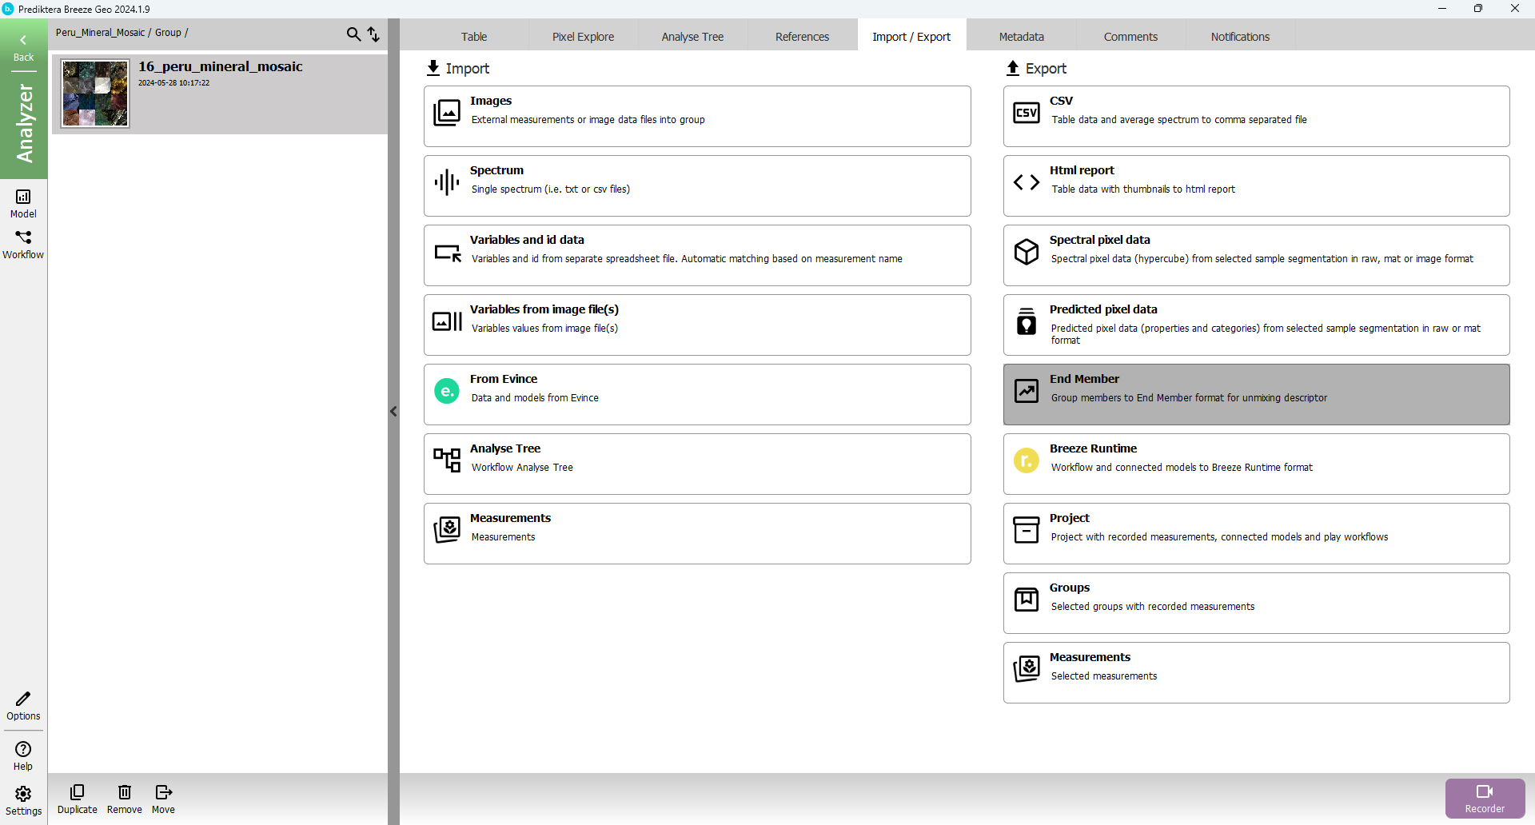Click Peru_Mineral_Mosaic in the breadcrumb
1535x825 pixels.
100,33
